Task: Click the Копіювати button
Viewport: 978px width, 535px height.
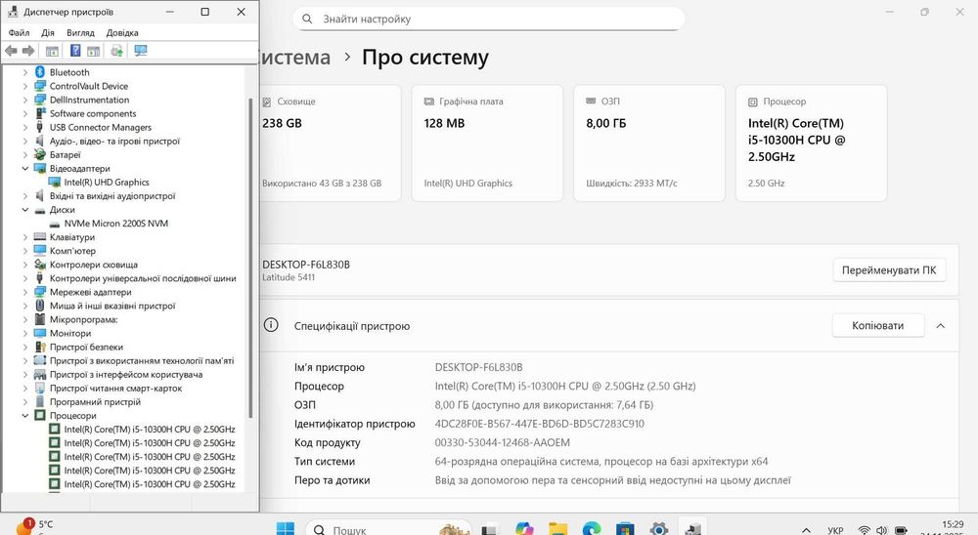Action: click(877, 326)
